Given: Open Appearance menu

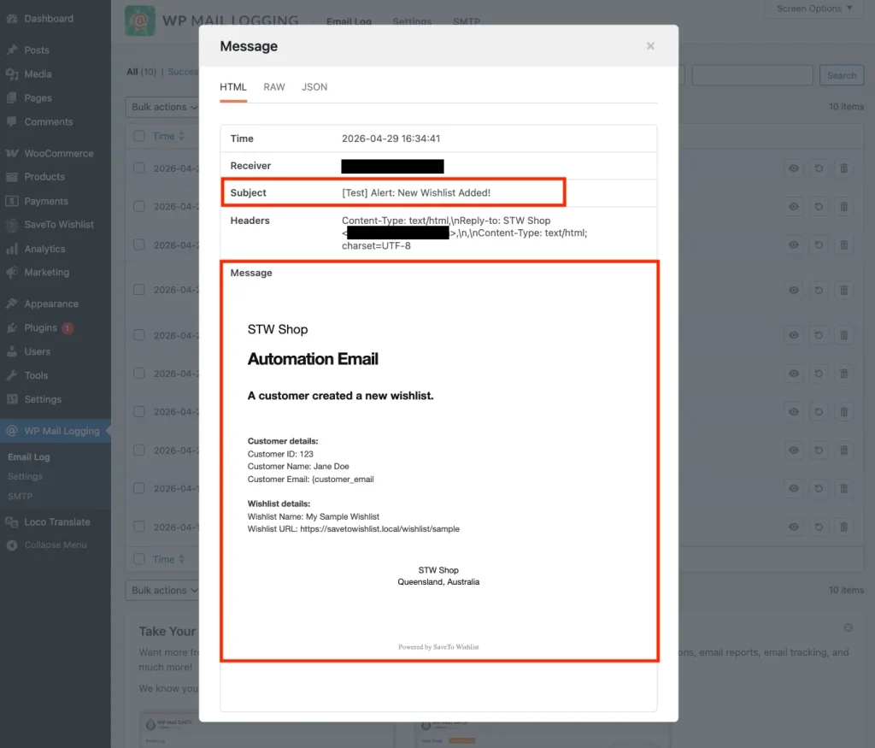Looking at the screenshot, I should point(50,303).
